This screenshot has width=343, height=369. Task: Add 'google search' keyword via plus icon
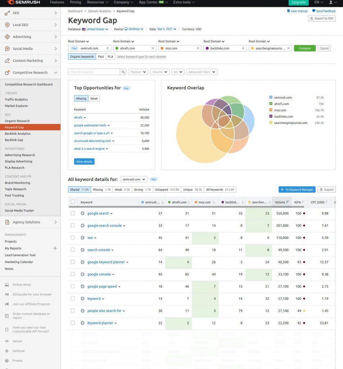click(82, 213)
